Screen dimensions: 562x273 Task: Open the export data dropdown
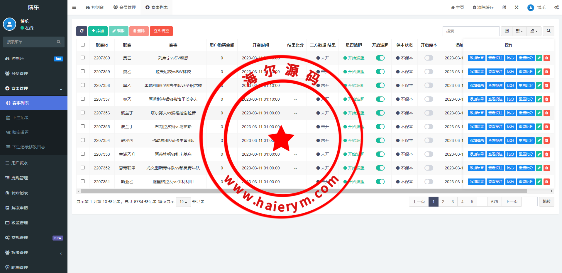point(534,31)
